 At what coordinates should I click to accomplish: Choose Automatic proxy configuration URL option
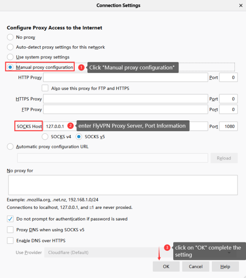(x=10, y=147)
